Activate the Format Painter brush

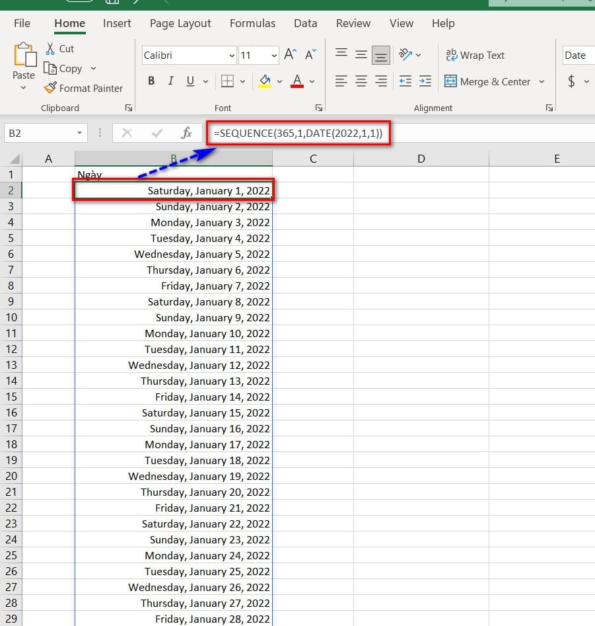50,88
